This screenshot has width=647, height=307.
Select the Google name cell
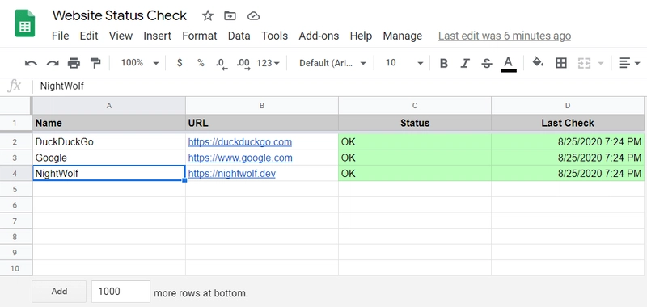click(x=109, y=158)
